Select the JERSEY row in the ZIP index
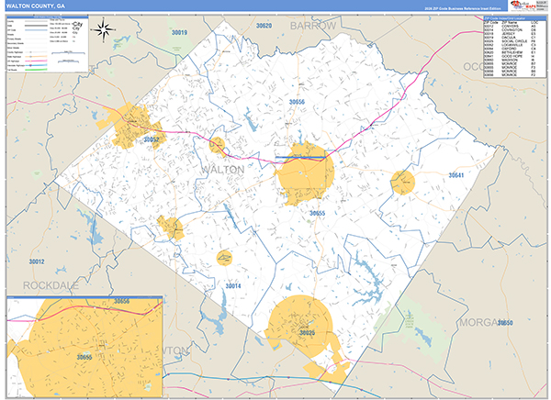 514,34
